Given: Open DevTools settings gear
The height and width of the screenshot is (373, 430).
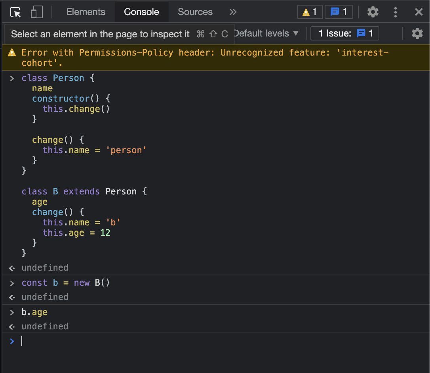Looking at the screenshot, I should click(x=373, y=12).
